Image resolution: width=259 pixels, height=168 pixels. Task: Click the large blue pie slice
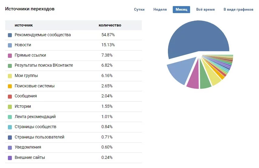(197, 37)
